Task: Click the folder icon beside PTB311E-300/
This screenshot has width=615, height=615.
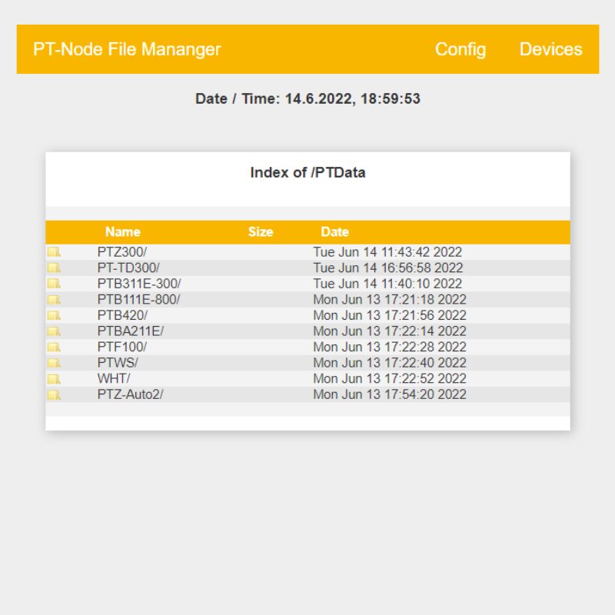Action: point(54,284)
